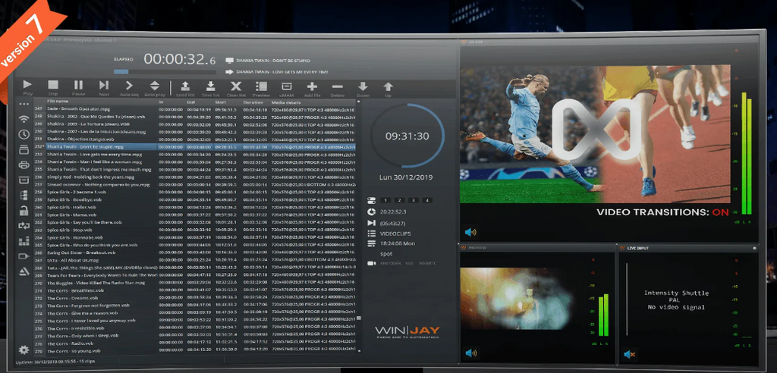Open the three-dots sidebar menu
Screen dimensions: 777x373
tap(24, 105)
